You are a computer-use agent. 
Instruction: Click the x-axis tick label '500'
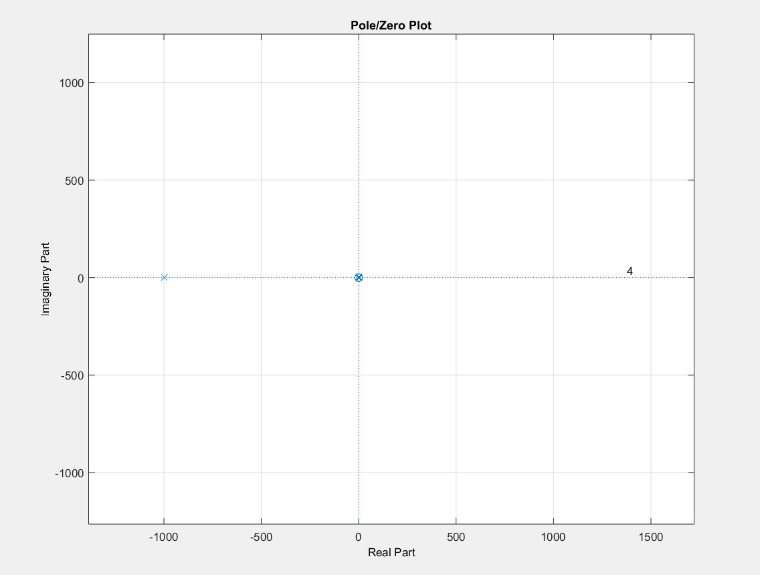pyautogui.click(x=456, y=537)
